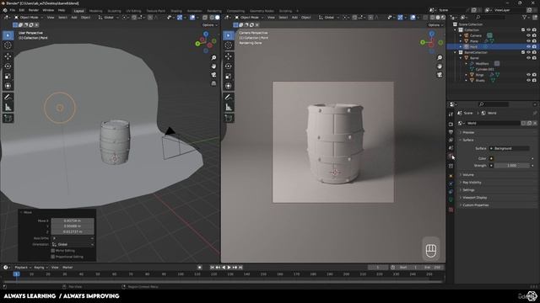The image size is (540, 303).
Task: Open the Window menu
Action: pyautogui.click(x=48, y=10)
